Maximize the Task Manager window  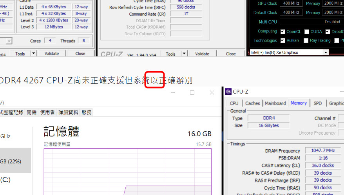[x=192, y=92]
